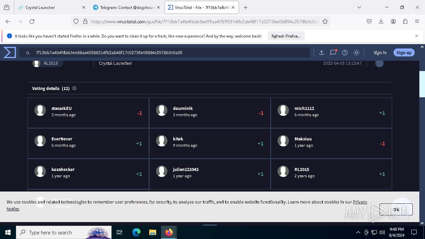Open the Firefox View icon
425x239 pixels.
(7, 7)
